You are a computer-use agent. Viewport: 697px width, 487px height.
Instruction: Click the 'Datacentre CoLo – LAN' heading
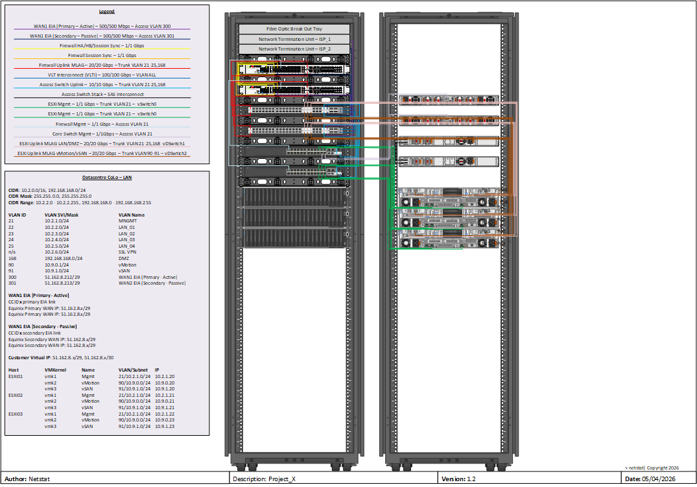(x=107, y=178)
